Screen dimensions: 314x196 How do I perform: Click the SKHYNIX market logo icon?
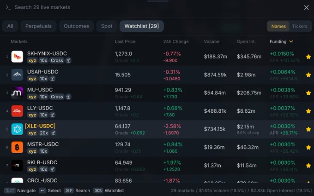[17, 57]
